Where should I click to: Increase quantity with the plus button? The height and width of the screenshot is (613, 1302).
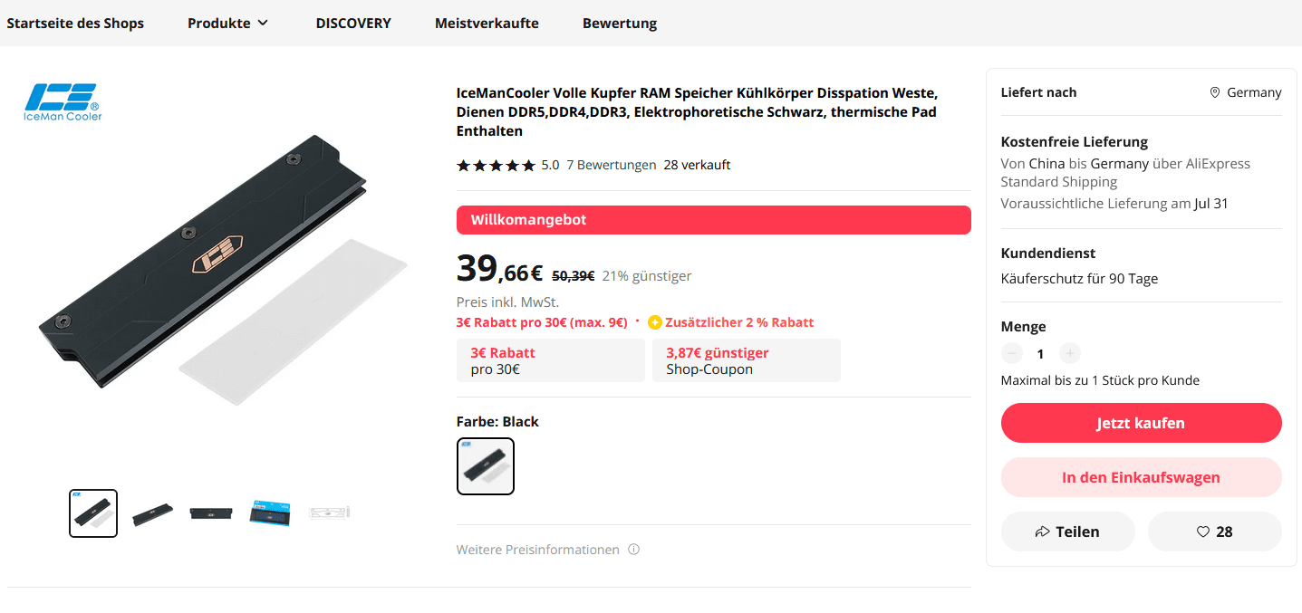(x=1070, y=354)
